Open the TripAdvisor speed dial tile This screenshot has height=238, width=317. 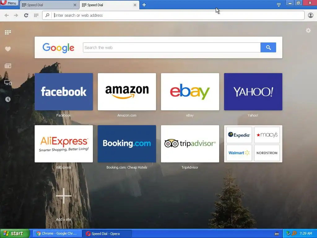(190, 144)
